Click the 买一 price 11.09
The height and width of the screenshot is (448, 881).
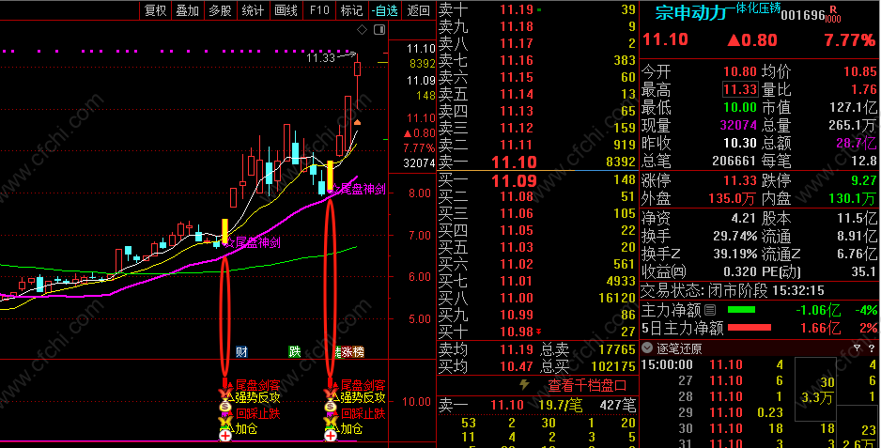[514, 180]
